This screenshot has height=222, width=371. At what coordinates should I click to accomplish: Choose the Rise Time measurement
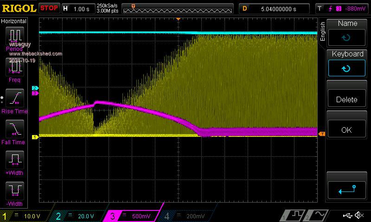point(15,99)
